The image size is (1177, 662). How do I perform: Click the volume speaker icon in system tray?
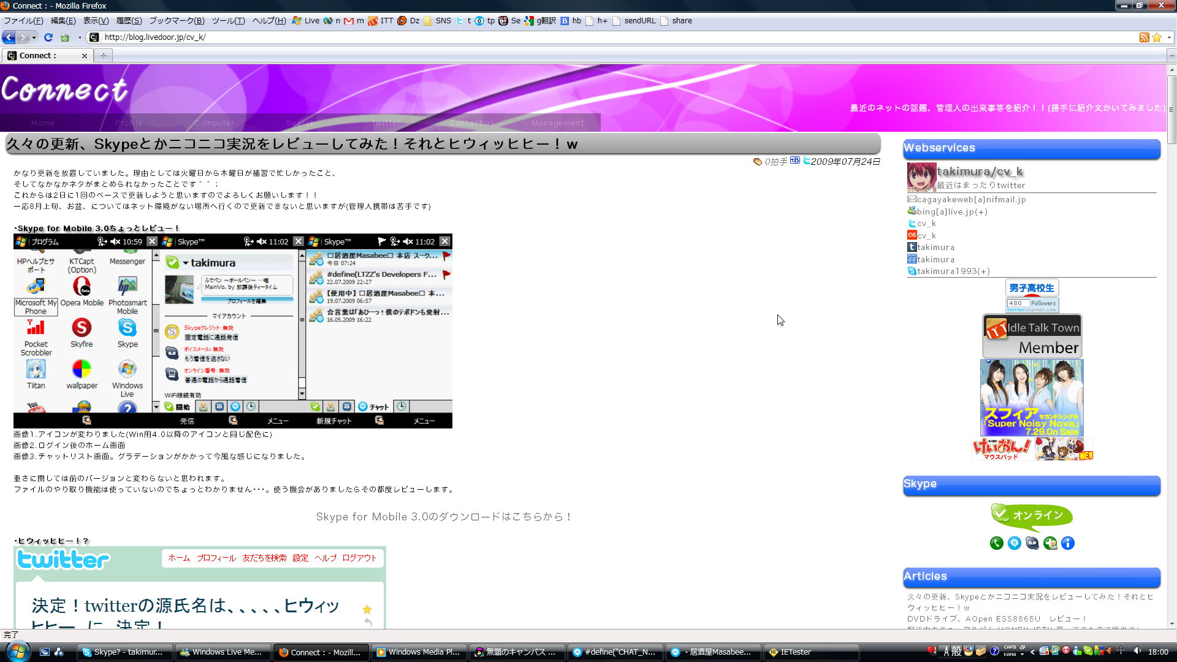click(x=1137, y=651)
